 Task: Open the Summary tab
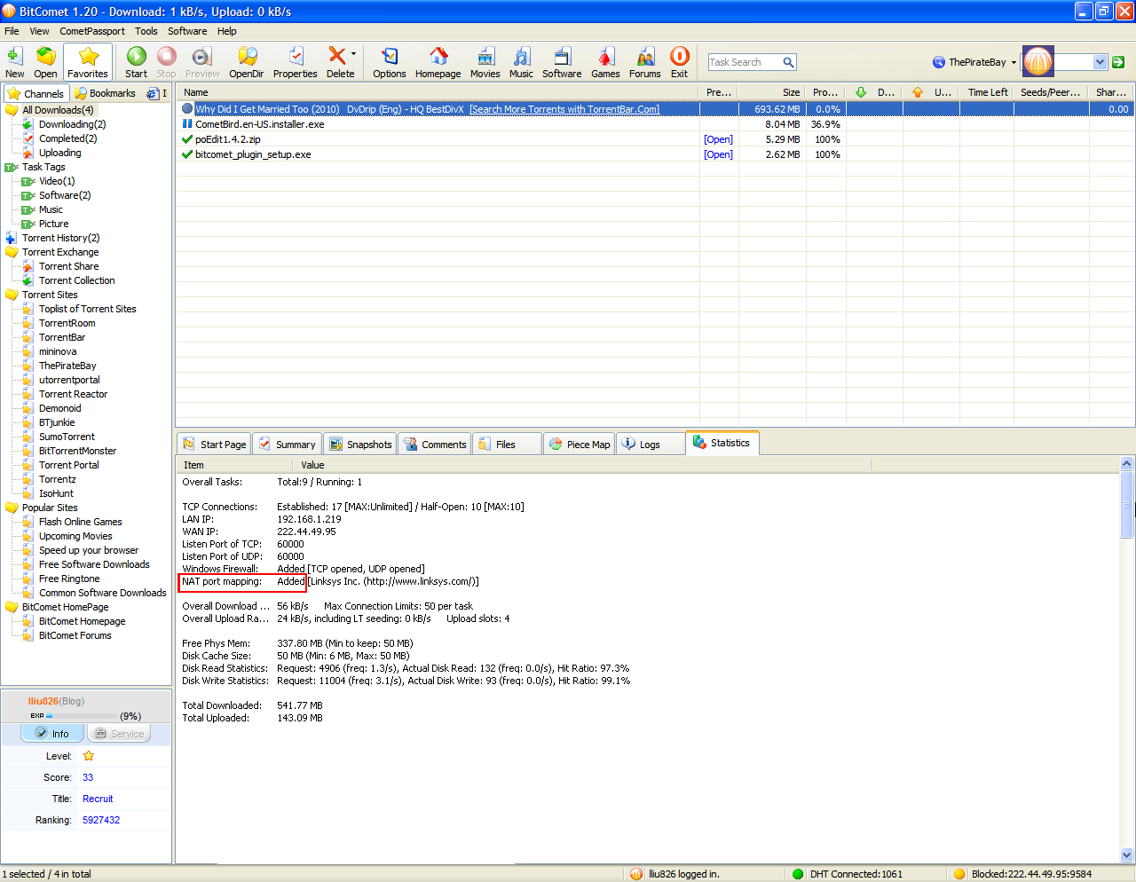[288, 445]
